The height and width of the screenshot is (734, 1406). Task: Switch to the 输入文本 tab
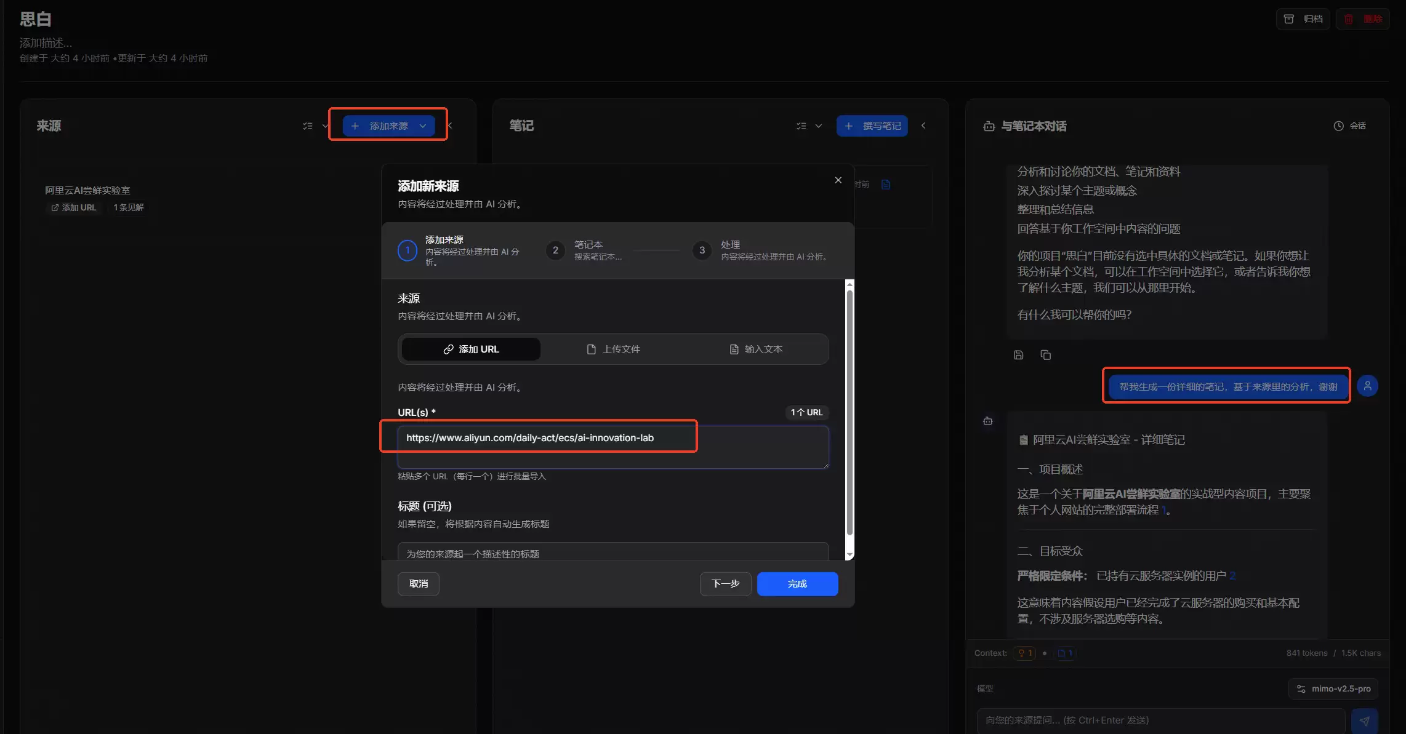756,349
